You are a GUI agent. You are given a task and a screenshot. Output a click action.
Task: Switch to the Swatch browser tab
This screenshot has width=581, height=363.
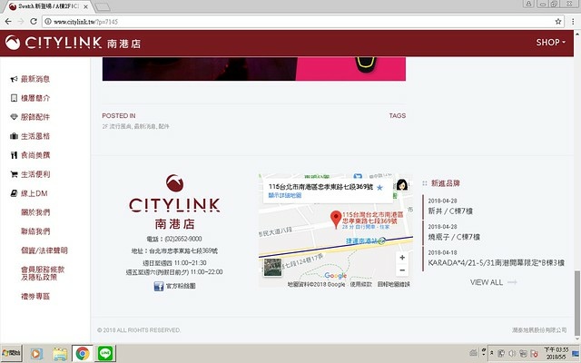[47, 6]
